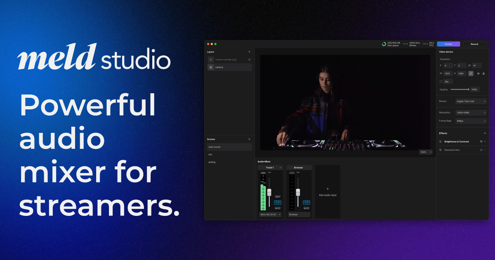The width and height of the screenshot is (495, 260).
Task: Open the Frame Rate dropdown showing 60fps
Action: point(470,121)
